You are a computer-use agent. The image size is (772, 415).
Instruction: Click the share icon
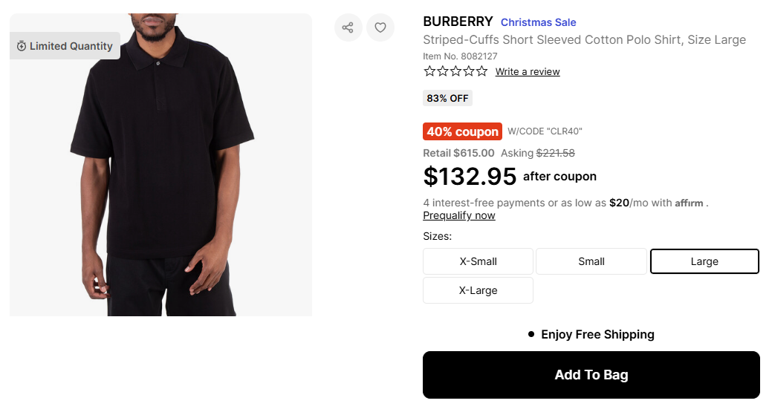[348, 28]
